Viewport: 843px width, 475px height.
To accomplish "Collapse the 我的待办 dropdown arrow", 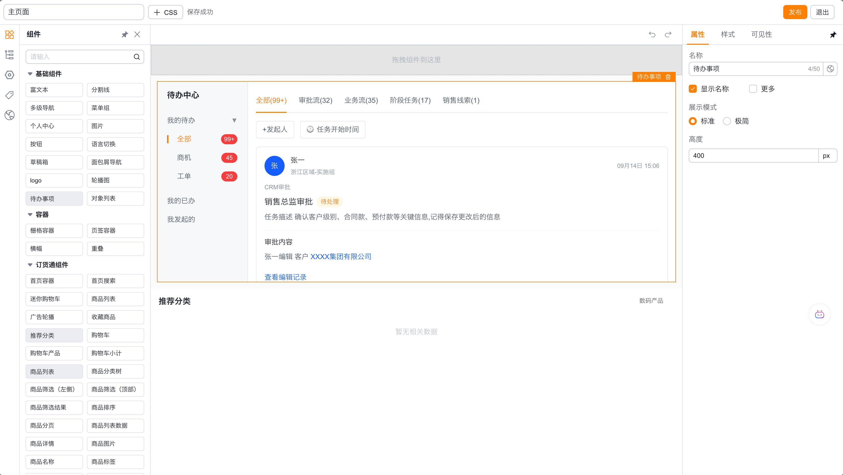I will (234, 120).
